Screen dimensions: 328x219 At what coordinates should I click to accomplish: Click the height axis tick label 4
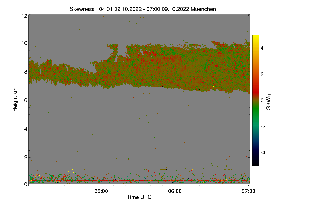coord(25,129)
